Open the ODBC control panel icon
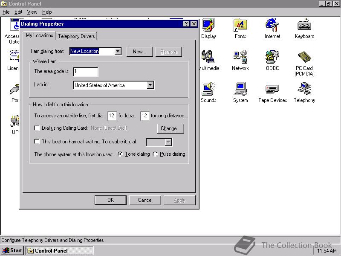341x256 pixels. (272, 60)
